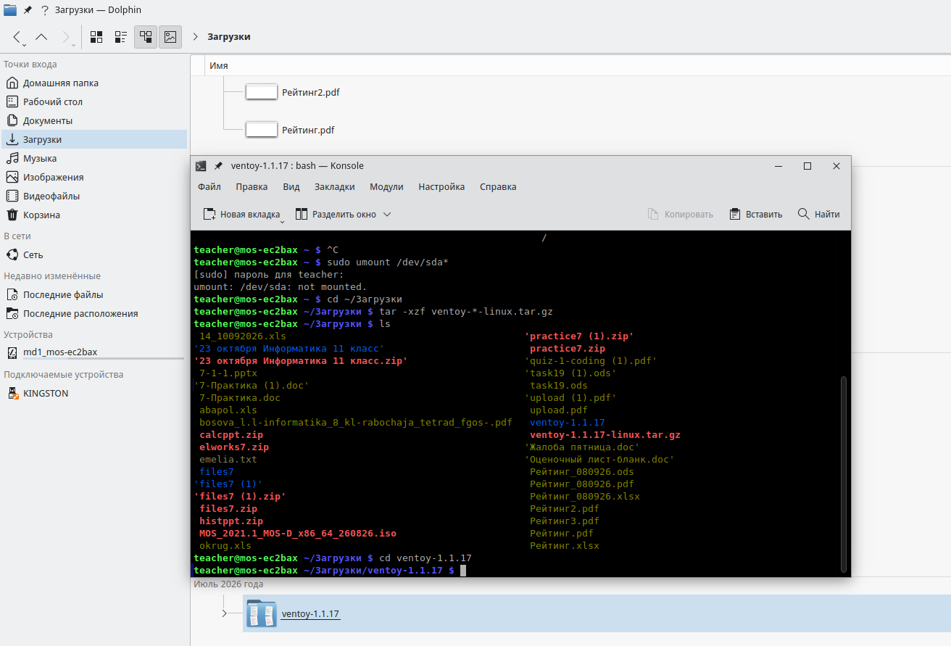951x646 pixels.
Task: Click Вставить in Konsole toolbar
Action: [x=756, y=214]
